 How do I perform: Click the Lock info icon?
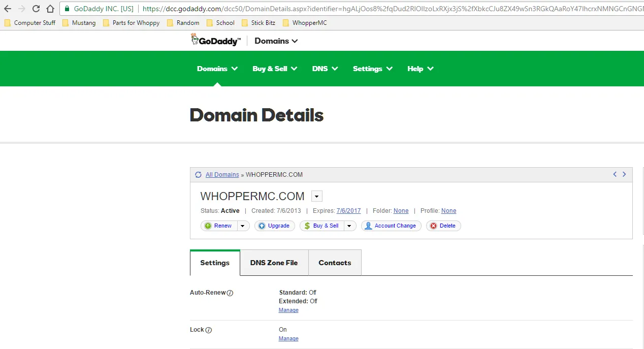pos(208,330)
